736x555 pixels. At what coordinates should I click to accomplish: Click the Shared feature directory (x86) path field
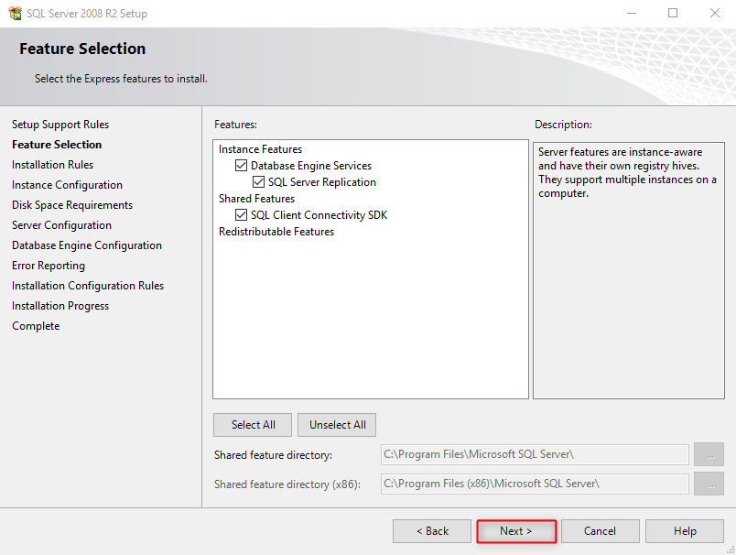point(535,484)
